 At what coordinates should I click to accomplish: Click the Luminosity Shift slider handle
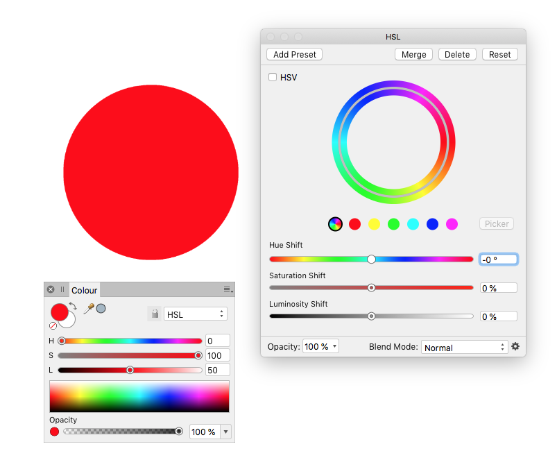(x=371, y=316)
